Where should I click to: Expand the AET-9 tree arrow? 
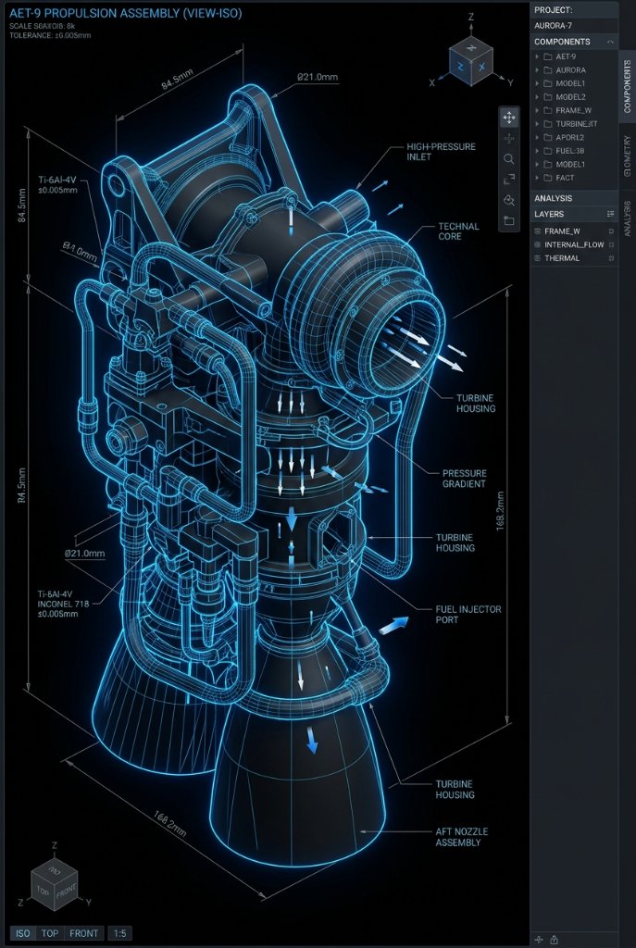pos(537,56)
